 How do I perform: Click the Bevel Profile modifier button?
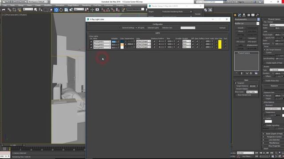252,49
